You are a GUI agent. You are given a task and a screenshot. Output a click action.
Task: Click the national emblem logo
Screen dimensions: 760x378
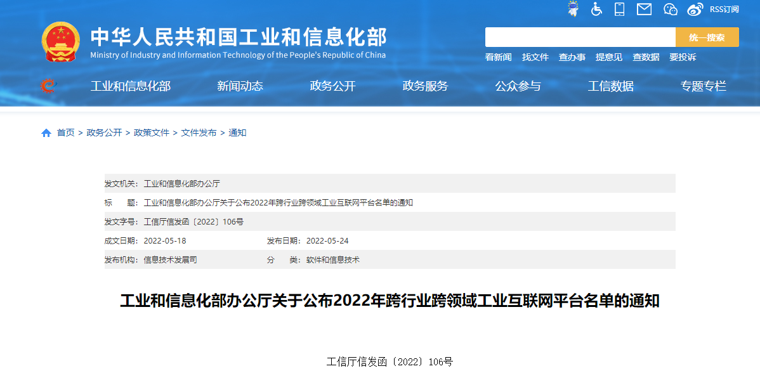pos(61,42)
